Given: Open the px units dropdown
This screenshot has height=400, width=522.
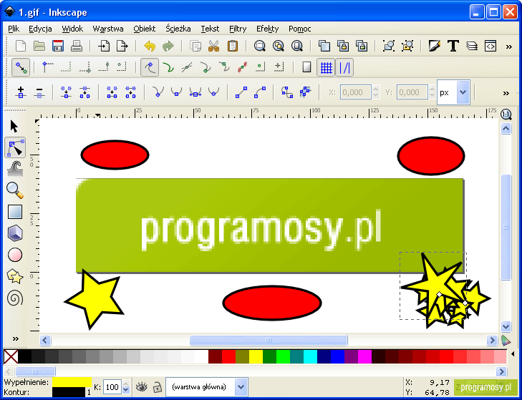Looking at the screenshot, I should pos(463,92).
